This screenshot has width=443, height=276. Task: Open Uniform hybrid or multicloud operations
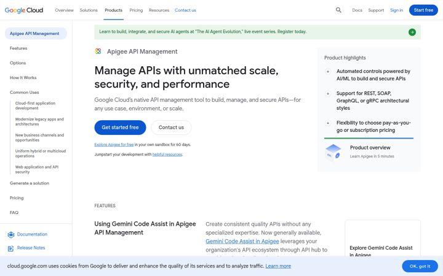coord(41,153)
